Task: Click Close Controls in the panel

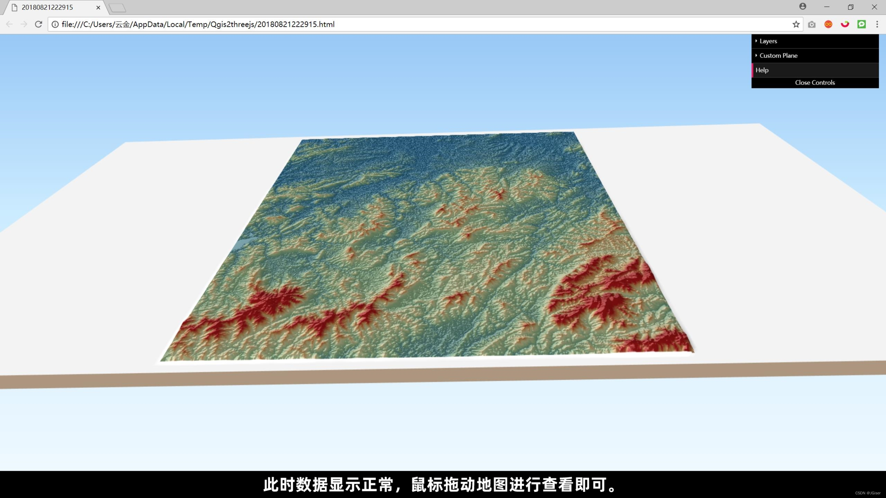Action: (x=815, y=82)
